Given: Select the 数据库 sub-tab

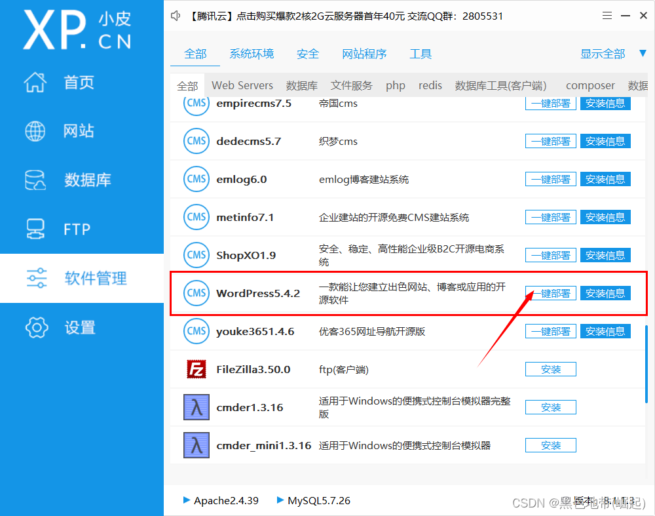Looking at the screenshot, I should pos(302,86).
